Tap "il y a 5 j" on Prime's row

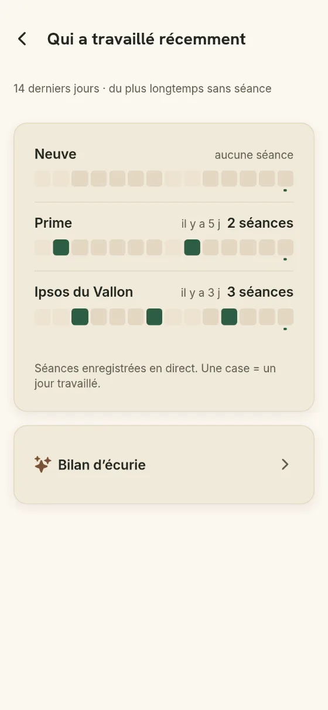pos(201,224)
